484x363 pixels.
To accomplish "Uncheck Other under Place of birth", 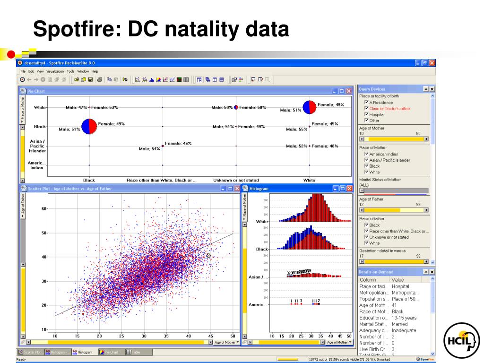I will (366, 121).
